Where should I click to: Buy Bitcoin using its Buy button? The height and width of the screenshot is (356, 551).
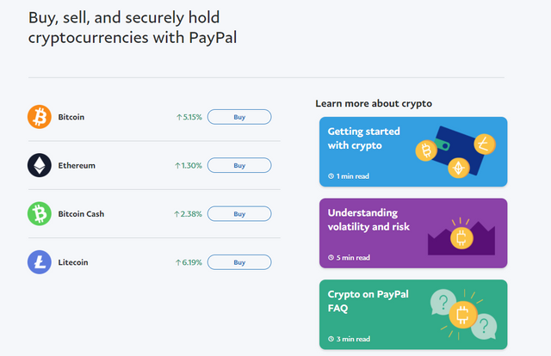[x=239, y=117]
